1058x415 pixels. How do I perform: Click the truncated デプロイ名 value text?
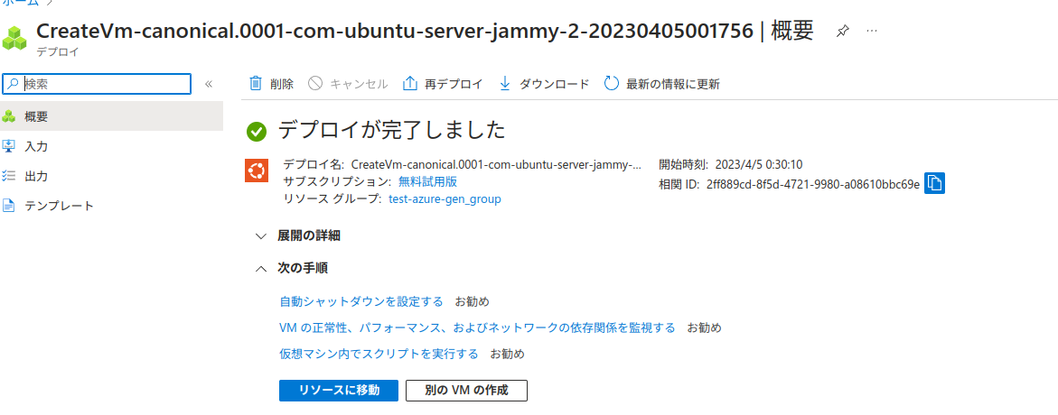click(x=496, y=163)
